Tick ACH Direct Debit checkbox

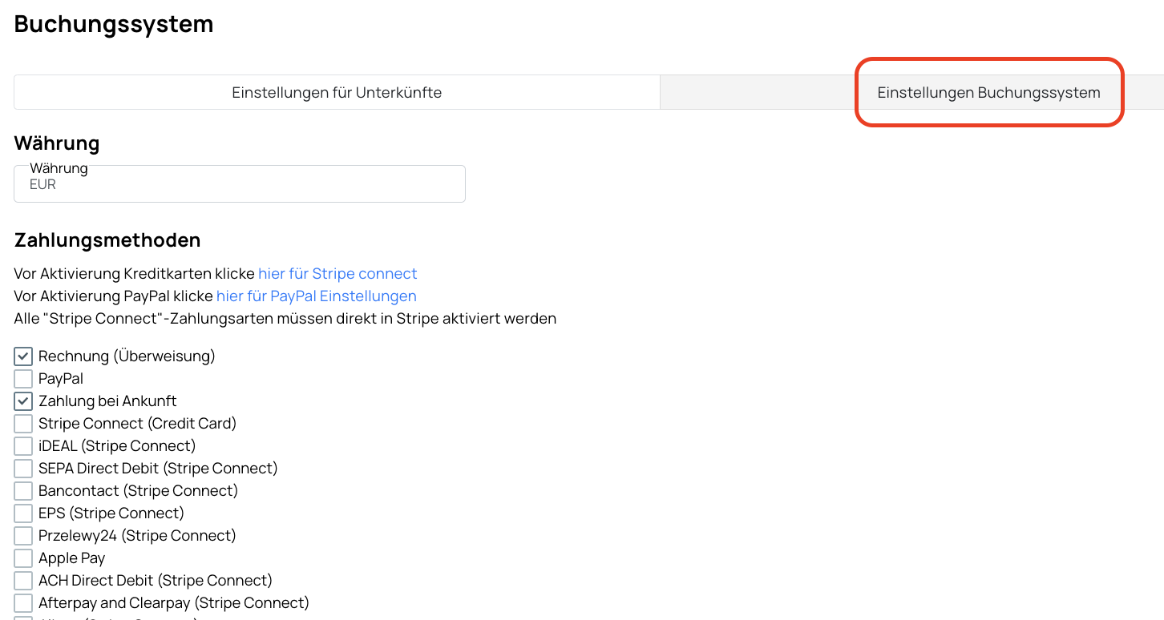click(x=23, y=581)
